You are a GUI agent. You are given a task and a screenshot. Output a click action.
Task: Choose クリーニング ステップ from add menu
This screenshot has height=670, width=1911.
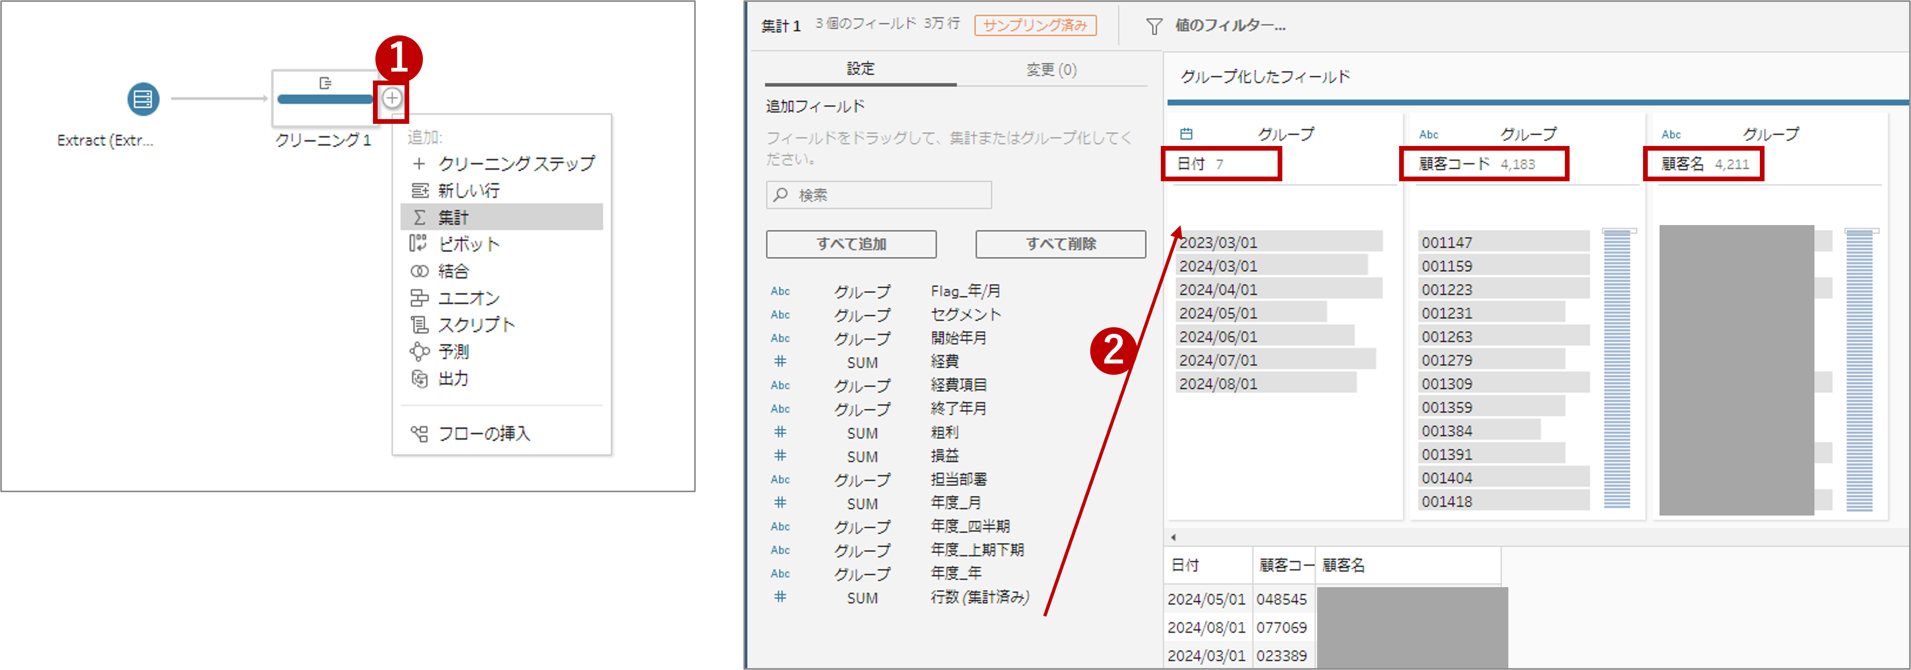pos(502,163)
